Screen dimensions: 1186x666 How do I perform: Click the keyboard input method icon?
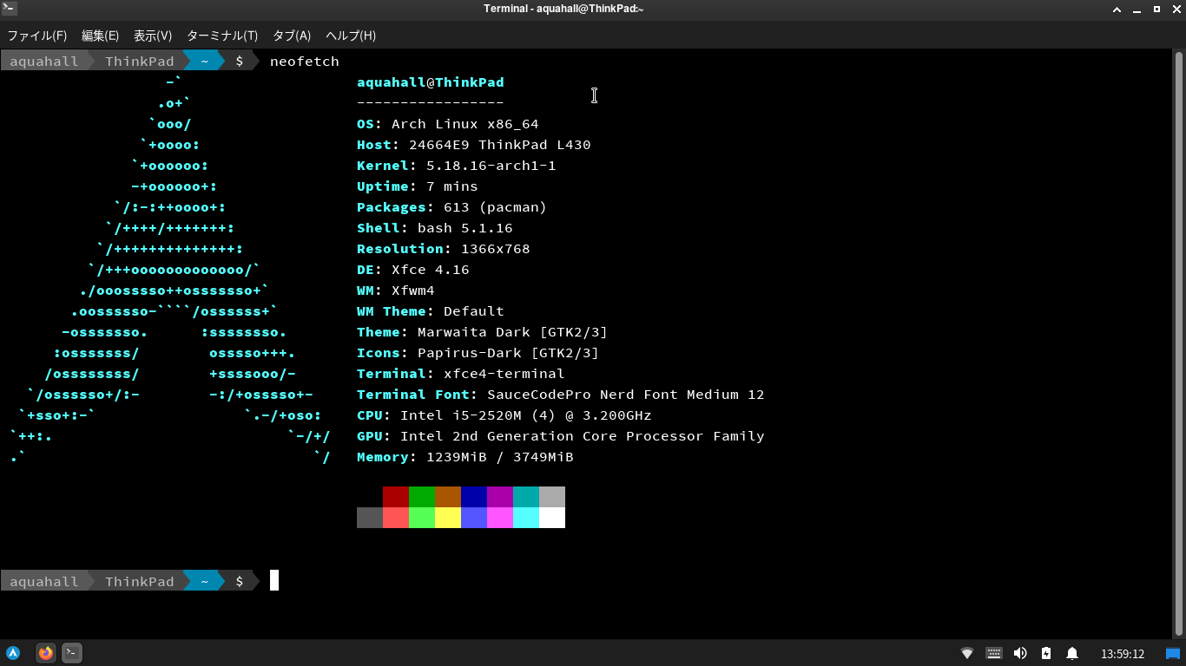click(x=994, y=653)
